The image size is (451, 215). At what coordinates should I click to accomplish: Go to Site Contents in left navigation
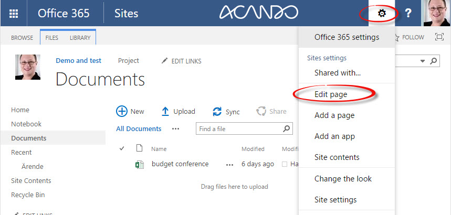click(x=31, y=180)
